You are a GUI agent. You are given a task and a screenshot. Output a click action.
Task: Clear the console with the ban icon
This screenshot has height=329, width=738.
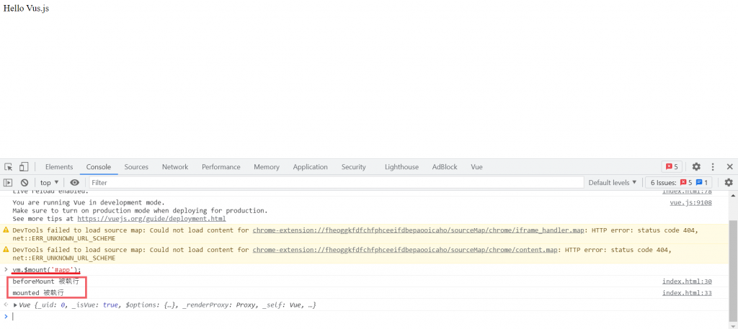pos(25,182)
